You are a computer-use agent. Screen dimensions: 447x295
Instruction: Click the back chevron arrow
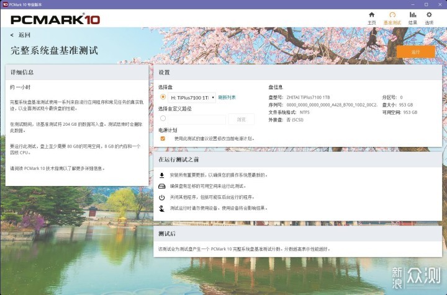coord(12,35)
